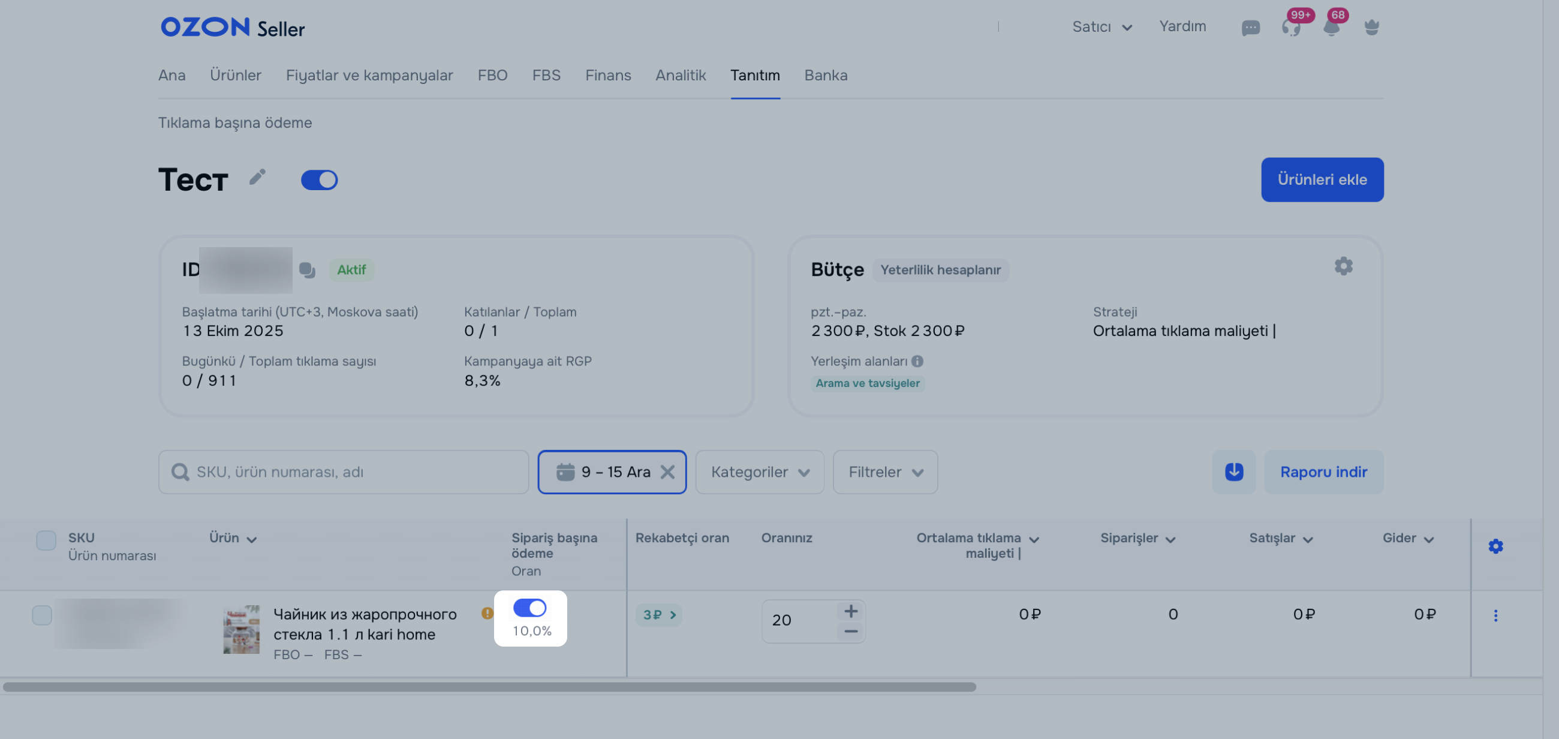1559x739 pixels.
Task: Toggle the Тест campaign switch off
Action: point(319,180)
